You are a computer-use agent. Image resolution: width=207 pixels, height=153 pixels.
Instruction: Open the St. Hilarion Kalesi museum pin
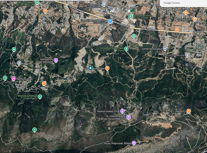click(x=129, y=117)
